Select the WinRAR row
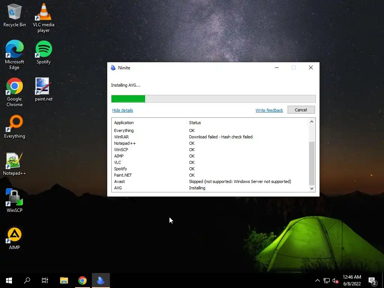384x288 pixels. tap(210, 137)
